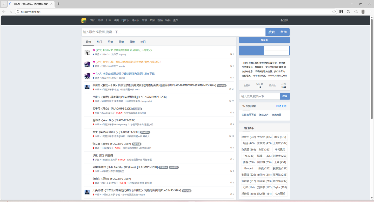
Task: Click the large 搜索 button beside main search
Action: [271, 32]
